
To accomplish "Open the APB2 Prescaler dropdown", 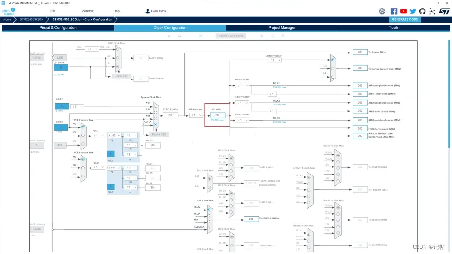I will (242, 103).
